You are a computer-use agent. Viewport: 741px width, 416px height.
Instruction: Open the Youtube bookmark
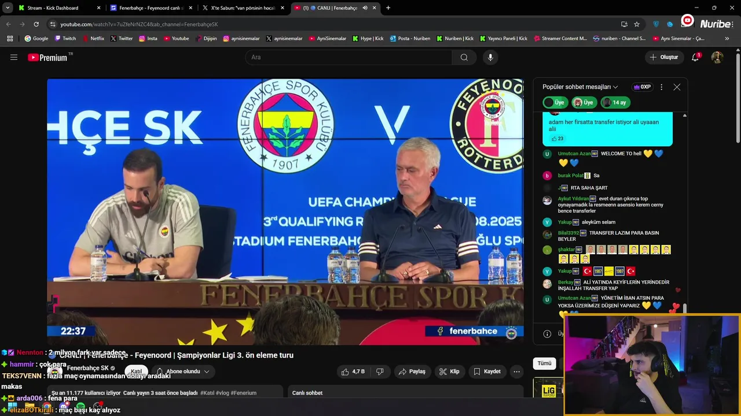(176, 39)
